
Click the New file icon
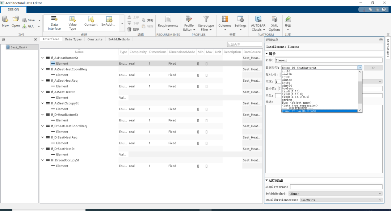(5, 20)
